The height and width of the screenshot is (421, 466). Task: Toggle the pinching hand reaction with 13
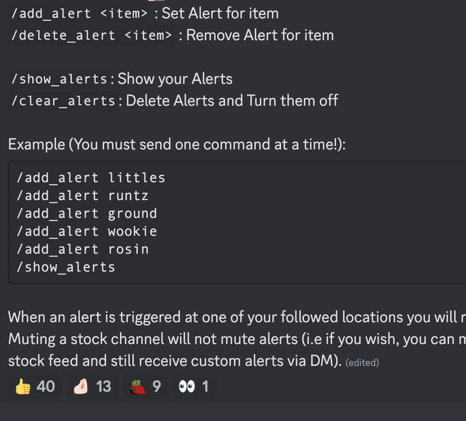click(92, 386)
